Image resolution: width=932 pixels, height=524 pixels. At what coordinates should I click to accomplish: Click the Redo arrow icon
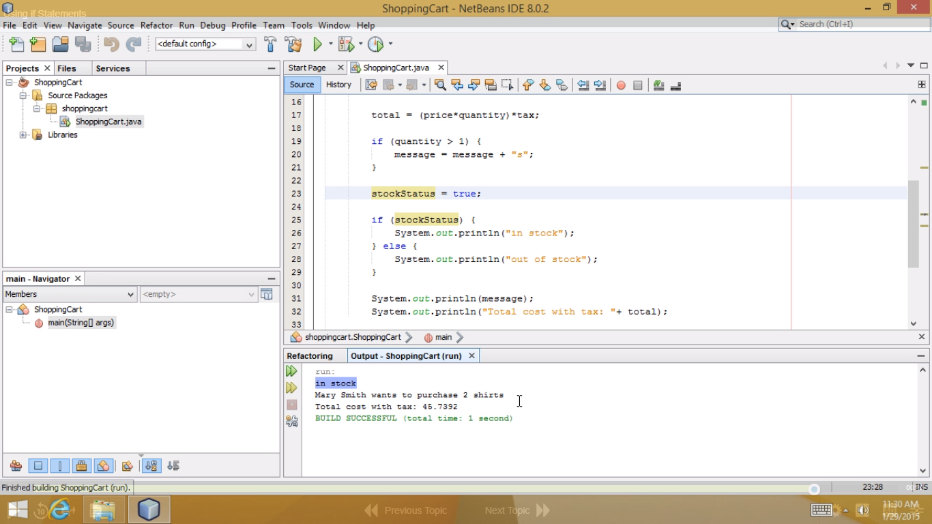[x=134, y=44]
